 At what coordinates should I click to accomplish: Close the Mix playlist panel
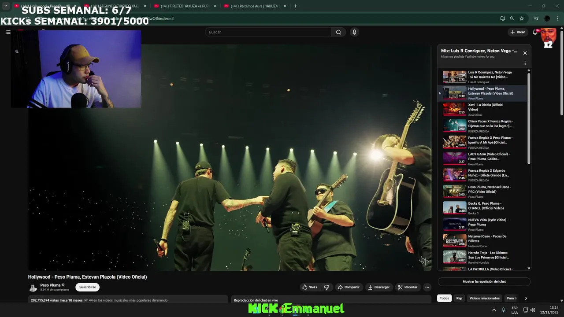point(525,53)
